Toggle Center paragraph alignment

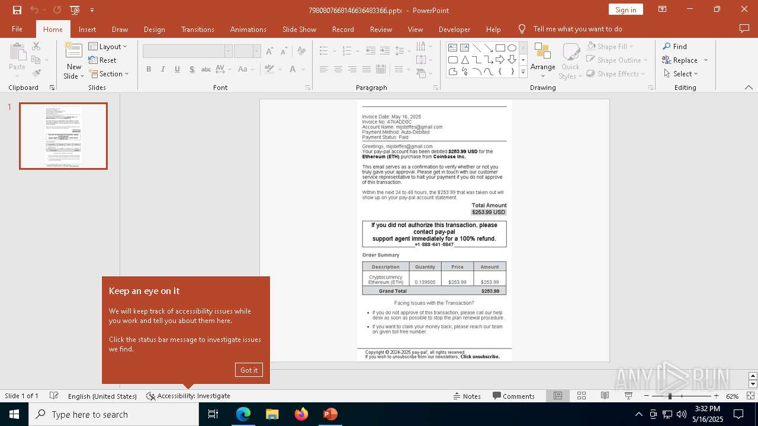click(x=338, y=69)
